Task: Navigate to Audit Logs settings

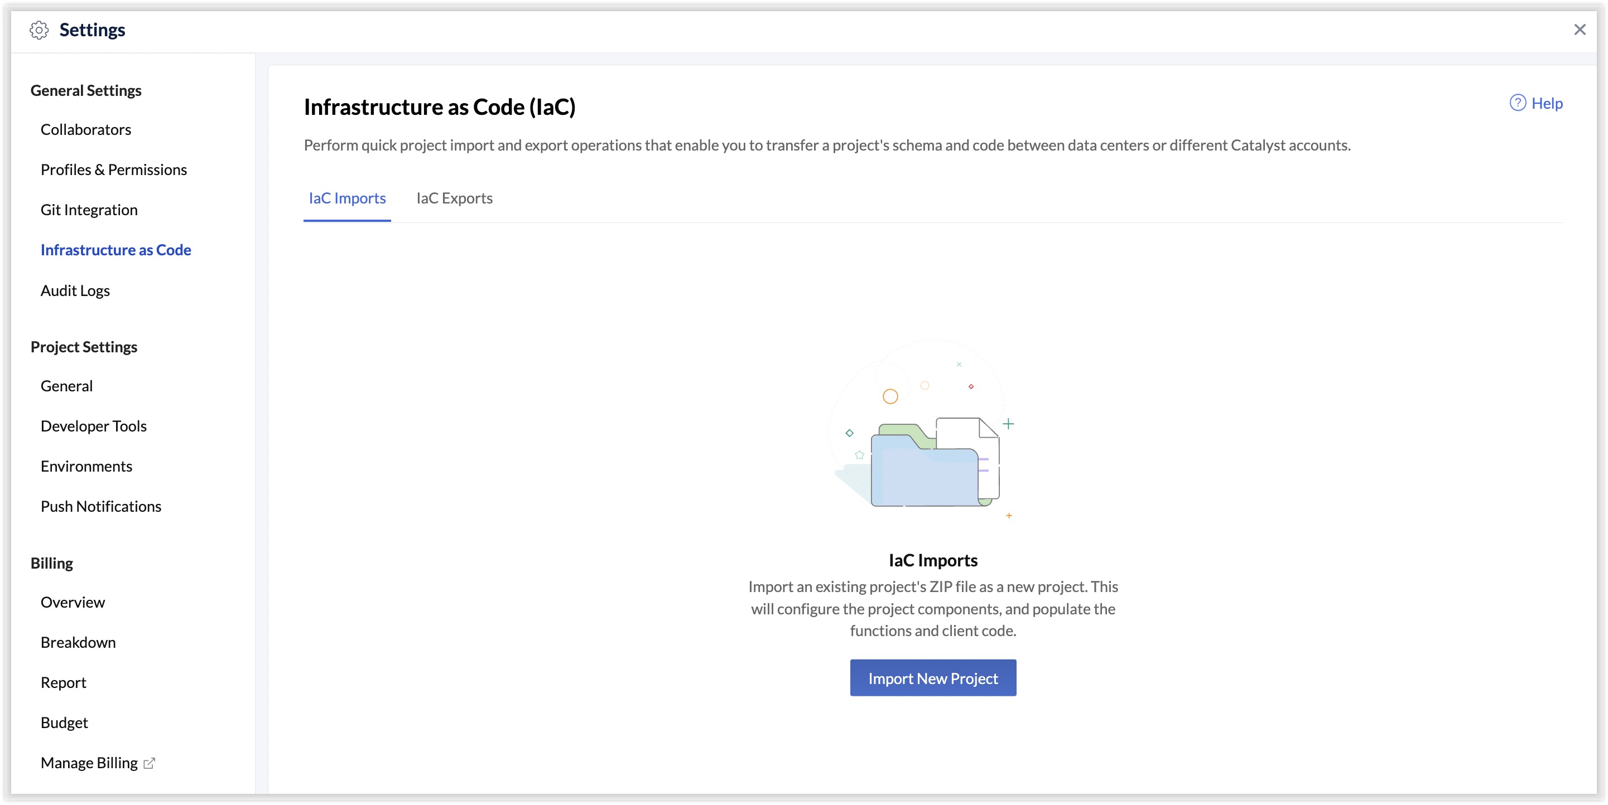Action: pos(75,289)
